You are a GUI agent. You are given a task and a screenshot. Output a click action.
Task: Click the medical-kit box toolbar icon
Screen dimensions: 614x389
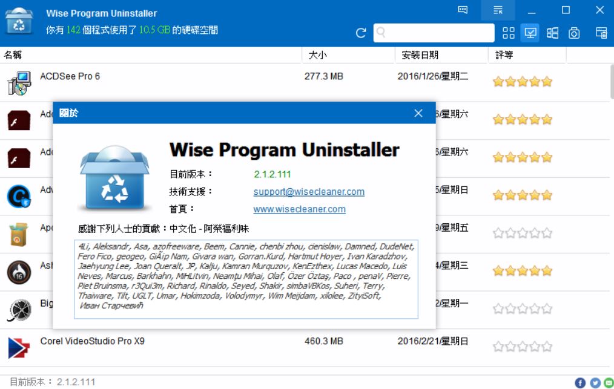[x=574, y=33]
